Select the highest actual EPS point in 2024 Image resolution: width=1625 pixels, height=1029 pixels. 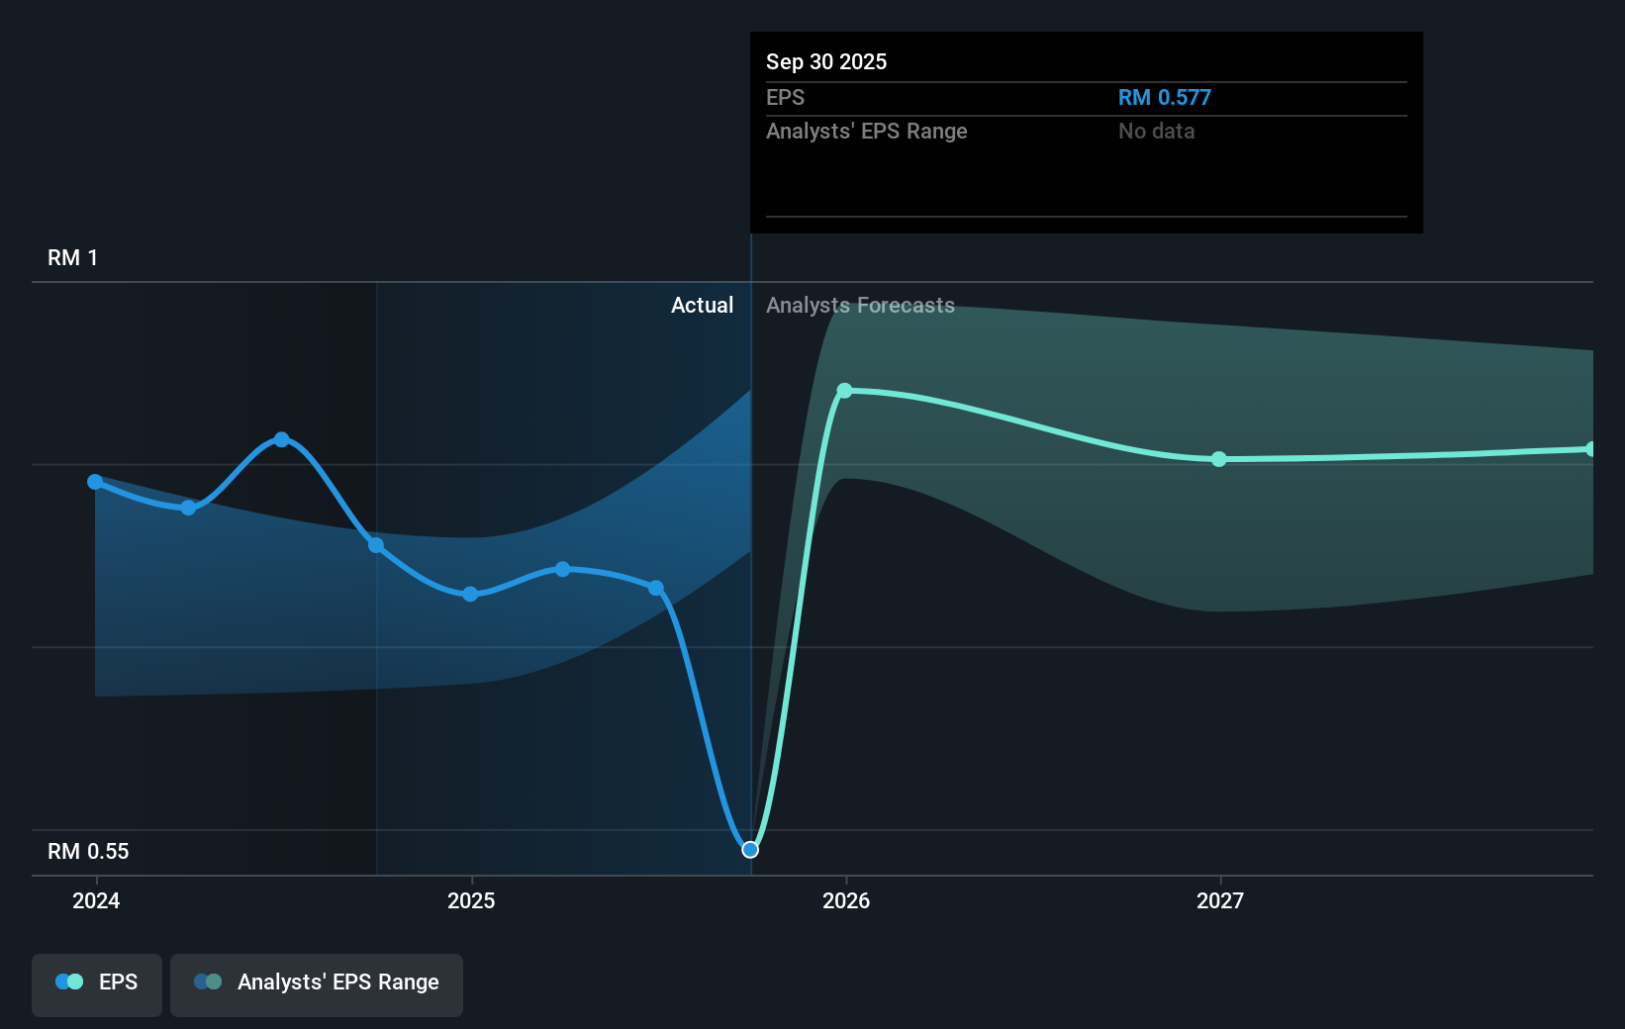pos(282,439)
